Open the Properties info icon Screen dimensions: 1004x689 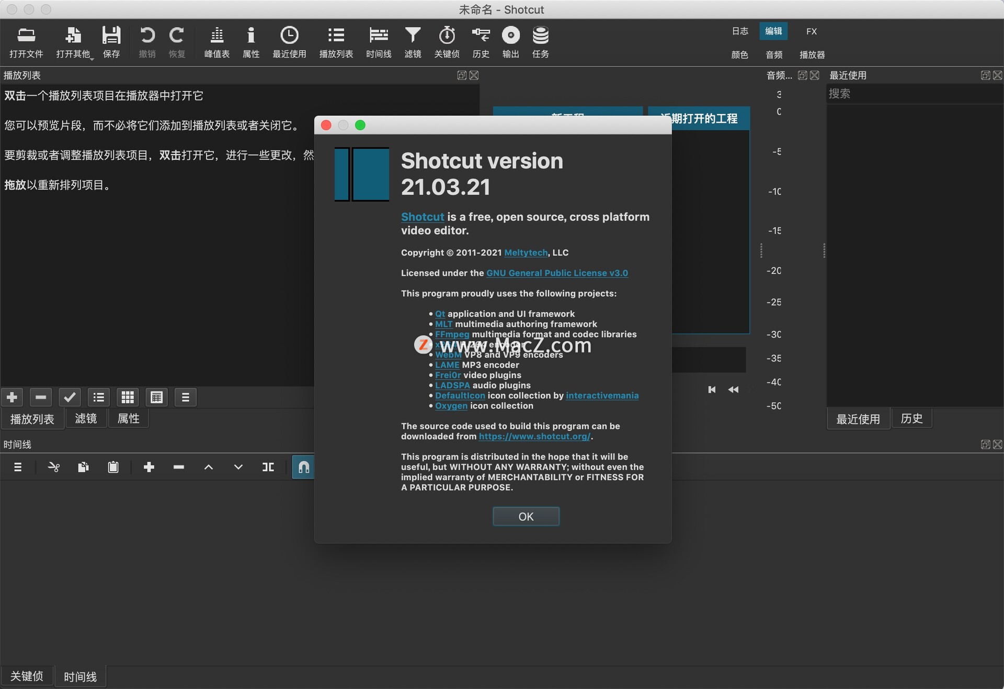[251, 42]
